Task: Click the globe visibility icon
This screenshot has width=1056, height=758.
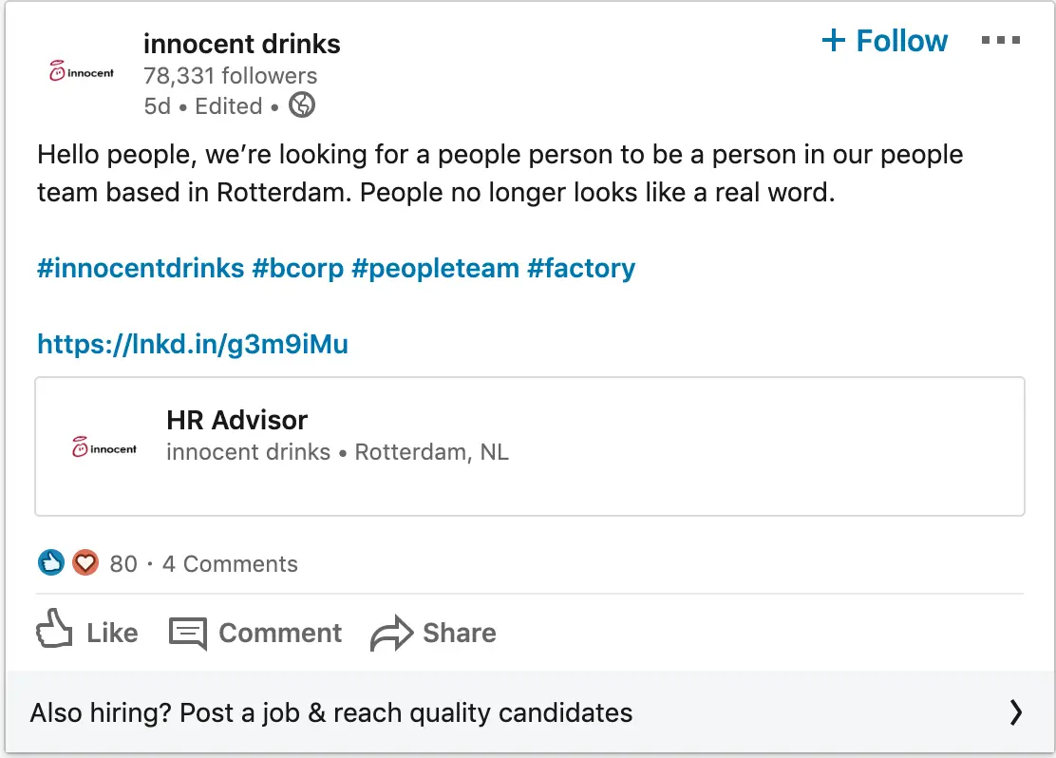Action: click(x=302, y=104)
